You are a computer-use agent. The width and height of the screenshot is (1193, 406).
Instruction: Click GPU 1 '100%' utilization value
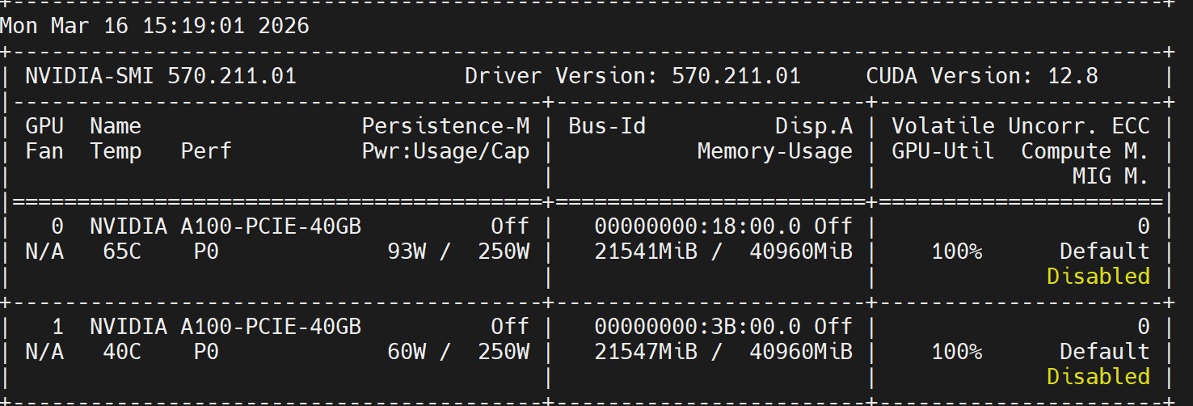tap(956, 352)
